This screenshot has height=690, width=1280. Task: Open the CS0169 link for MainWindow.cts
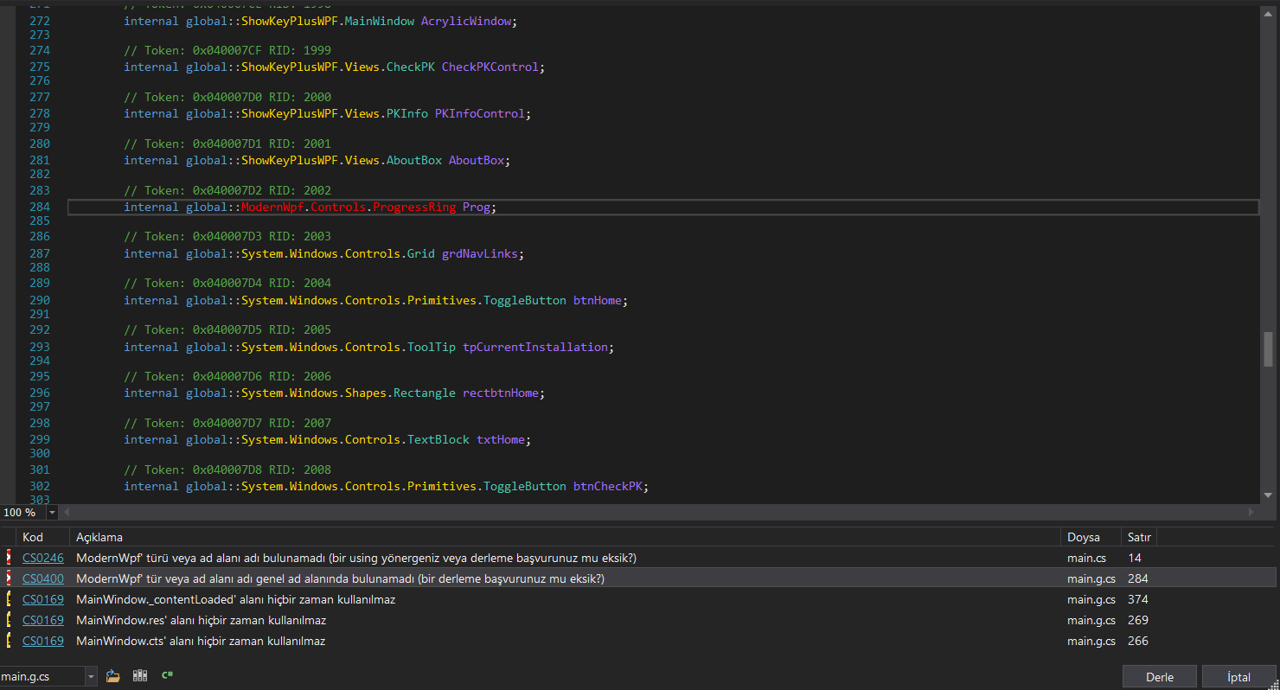click(x=43, y=641)
